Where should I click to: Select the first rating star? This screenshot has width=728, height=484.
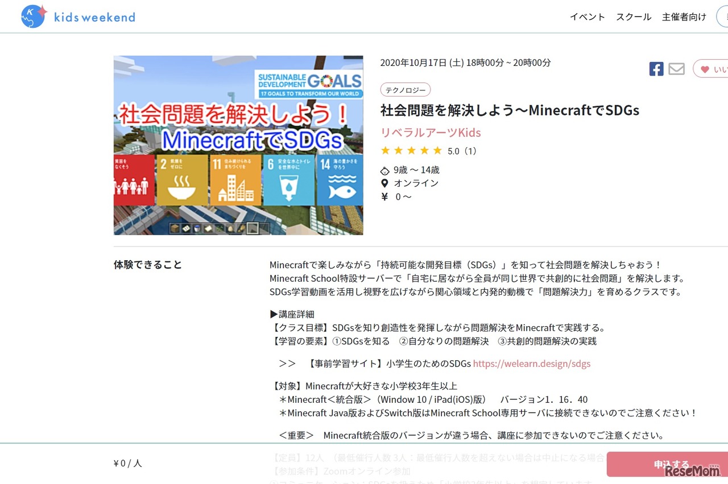tap(385, 151)
